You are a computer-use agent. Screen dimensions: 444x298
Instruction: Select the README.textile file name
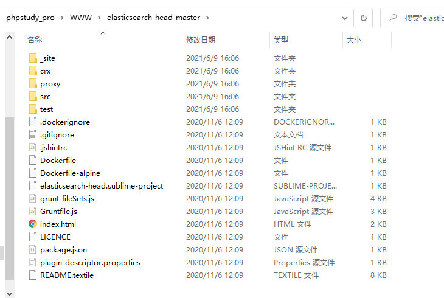[67, 275]
